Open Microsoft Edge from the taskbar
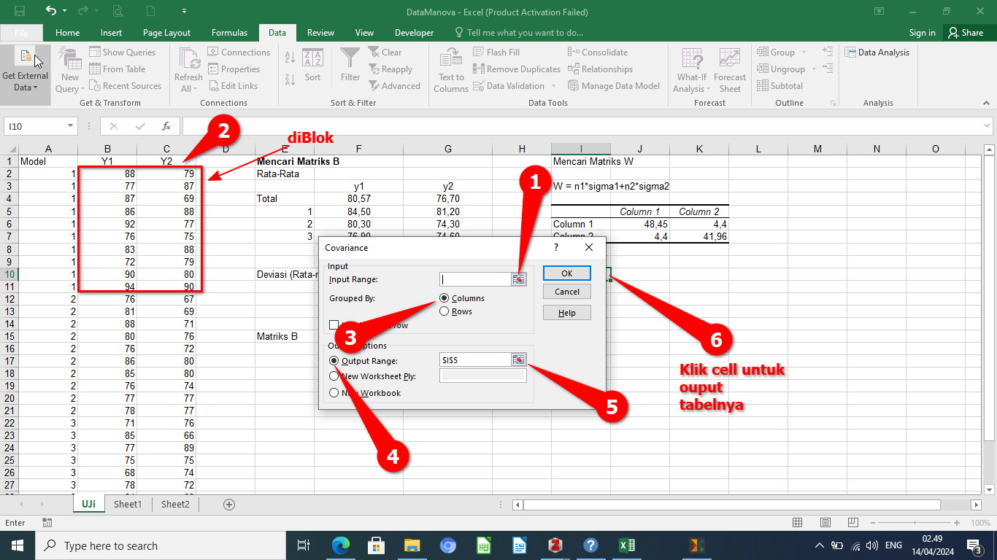The image size is (997, 560). click(x=340, y=545)
